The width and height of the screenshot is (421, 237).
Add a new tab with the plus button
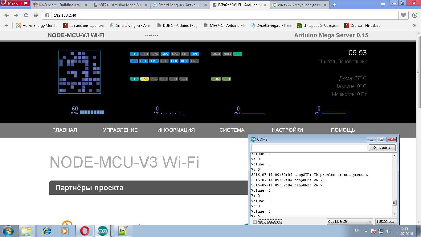[x=334, y=5]
